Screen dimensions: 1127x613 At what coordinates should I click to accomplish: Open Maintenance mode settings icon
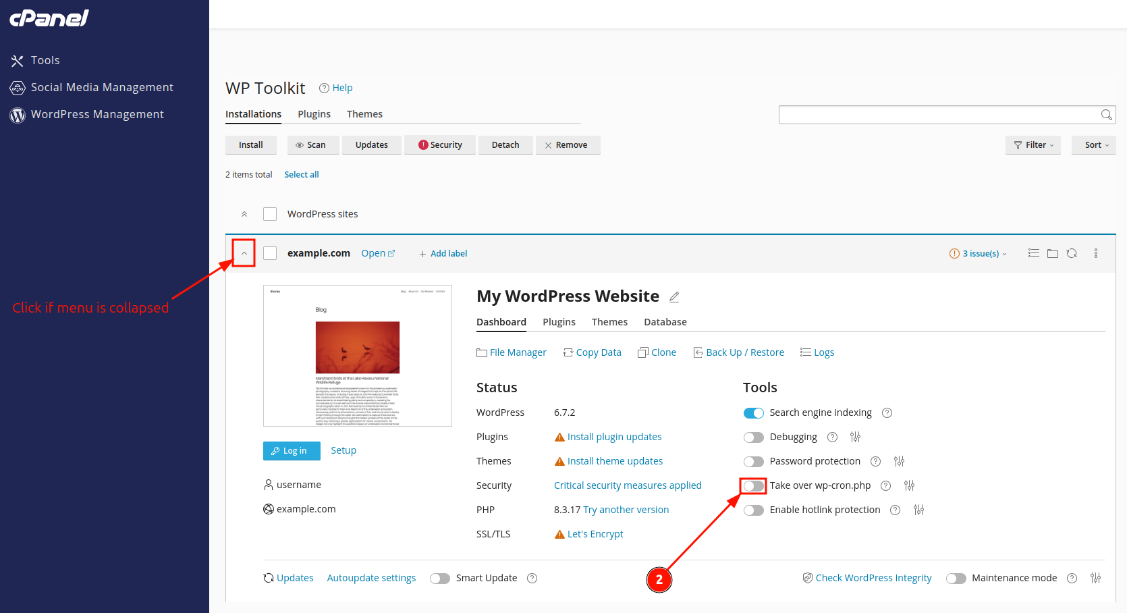click(x=1095, y=578)
